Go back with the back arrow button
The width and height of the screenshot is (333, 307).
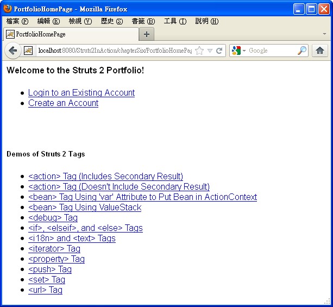pyautogui.click(x=12, y=51)
